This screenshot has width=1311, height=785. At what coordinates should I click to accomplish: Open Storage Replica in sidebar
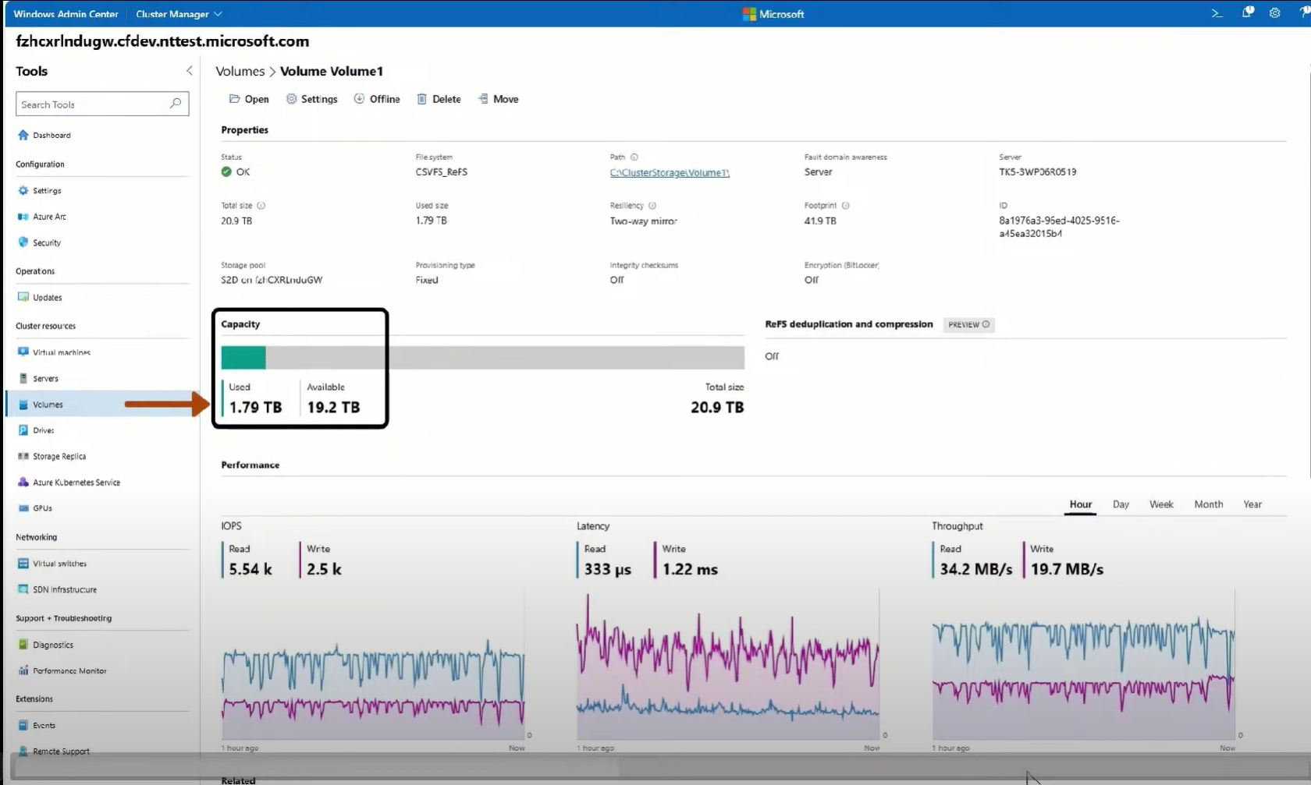(x=59, y=457)
